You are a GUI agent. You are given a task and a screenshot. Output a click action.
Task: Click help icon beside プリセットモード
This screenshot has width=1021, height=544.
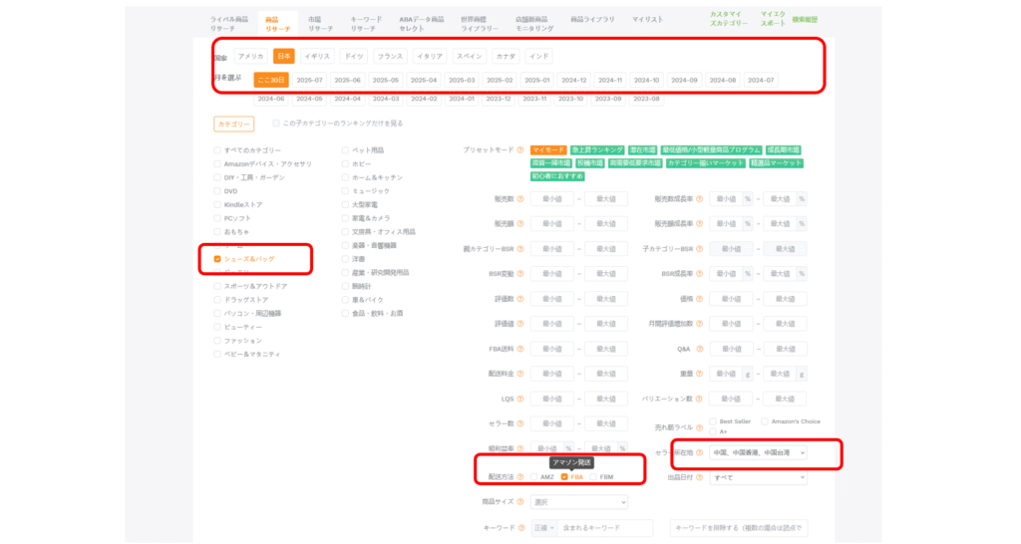coord(520,149)
